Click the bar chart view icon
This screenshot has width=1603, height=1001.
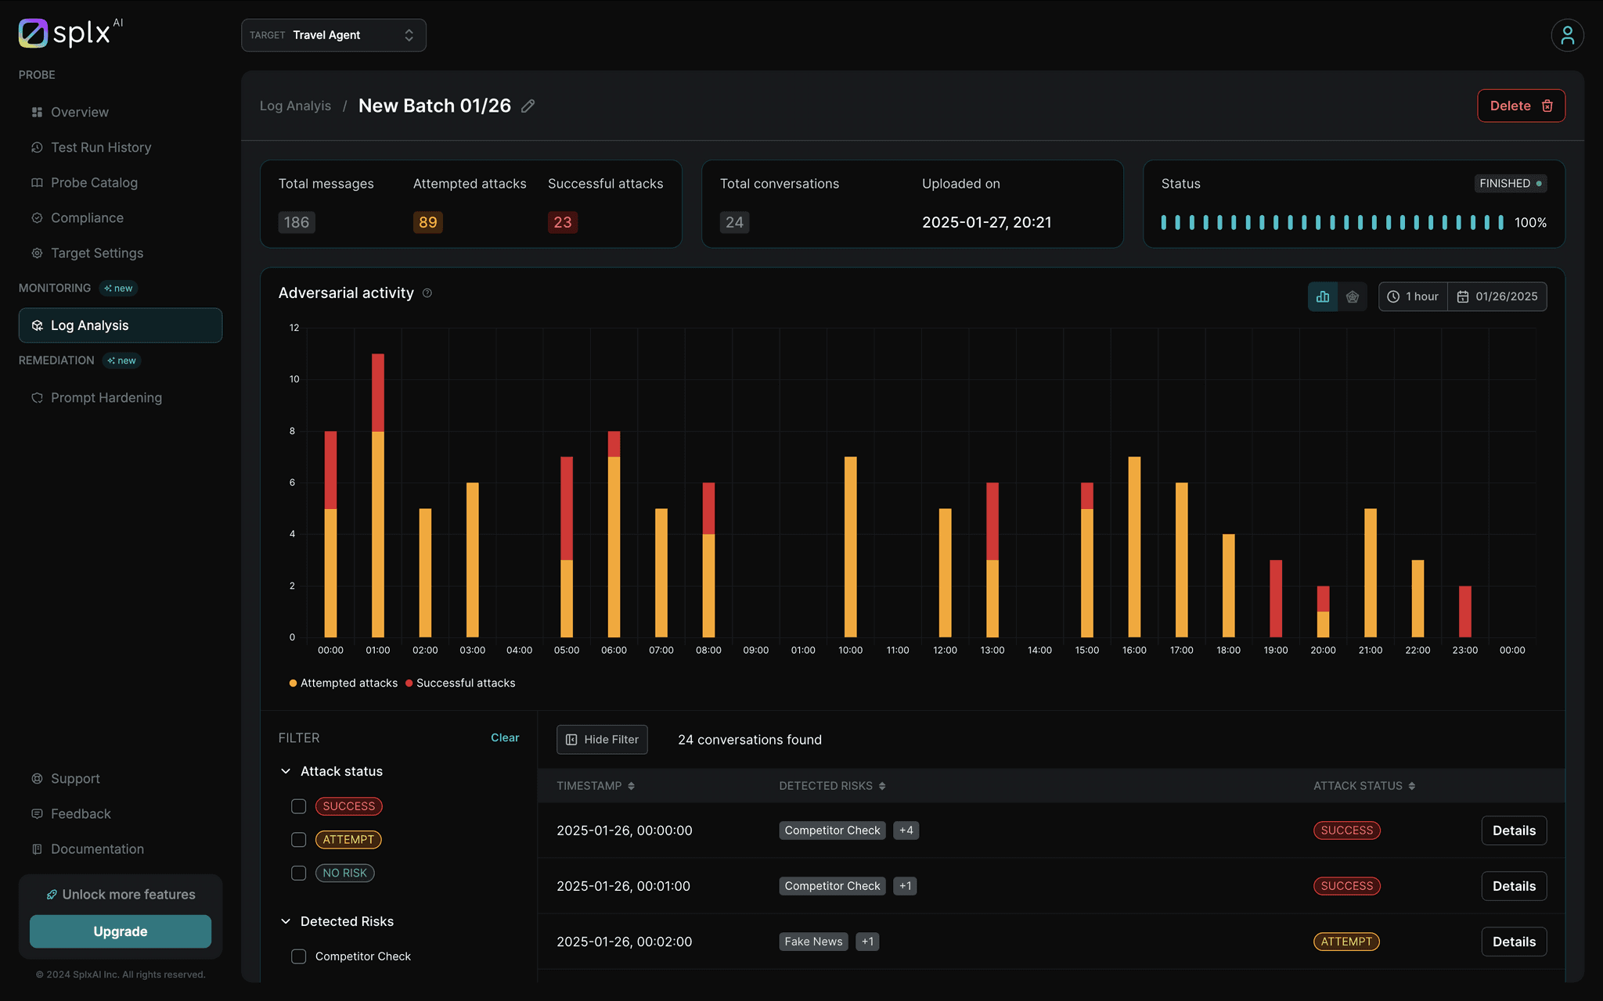click(1323, 296)
